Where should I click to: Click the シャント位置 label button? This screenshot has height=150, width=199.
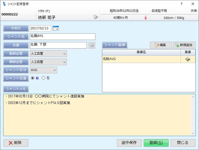click(x=16, y=78)
